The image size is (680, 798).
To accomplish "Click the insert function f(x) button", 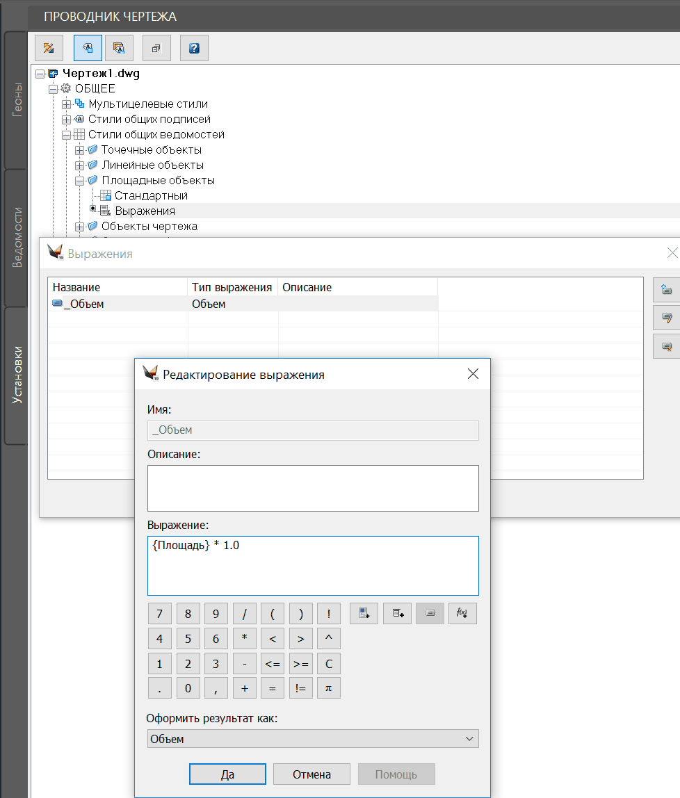I will click(462, 613).
